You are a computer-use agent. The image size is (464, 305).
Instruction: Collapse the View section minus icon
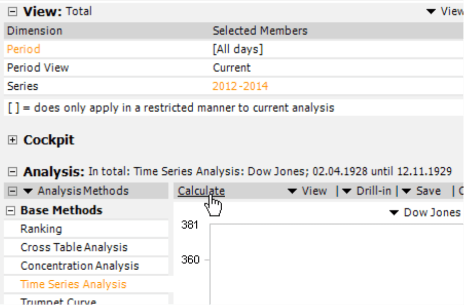tap(13, 12)
